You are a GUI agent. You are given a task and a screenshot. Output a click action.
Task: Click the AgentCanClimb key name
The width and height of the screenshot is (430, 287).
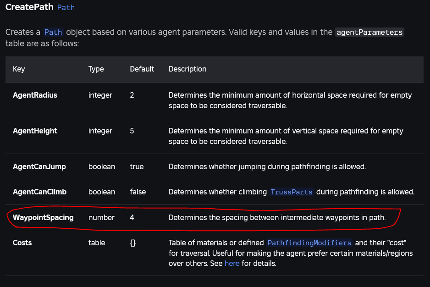[40, 192]
